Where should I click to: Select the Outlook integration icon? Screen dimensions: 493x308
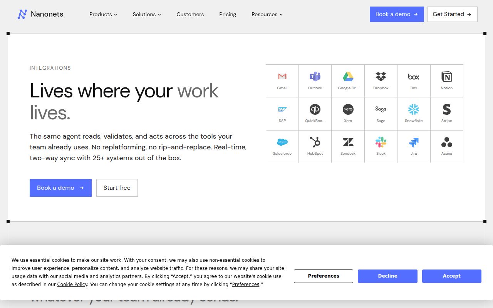(x=315, y=77)
